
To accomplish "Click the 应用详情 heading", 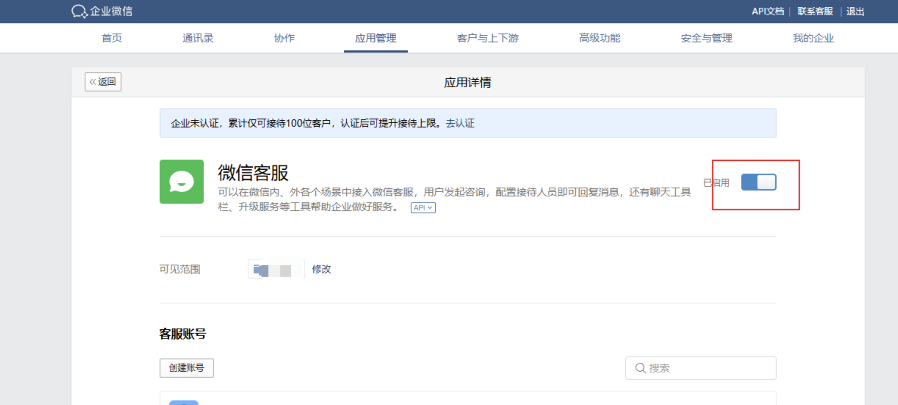I will (x=468, y=82).
